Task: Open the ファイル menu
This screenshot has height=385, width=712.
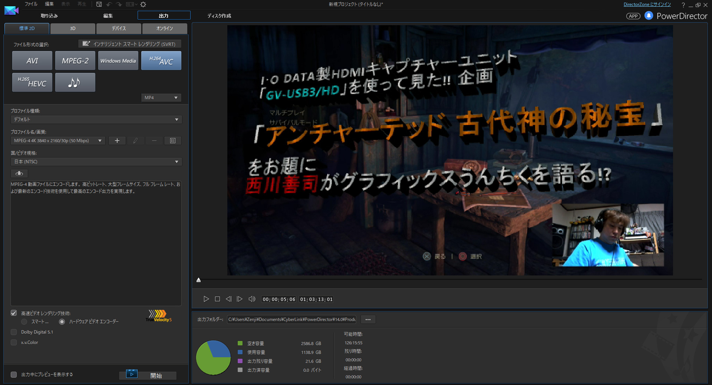Action: pos(31,4)
